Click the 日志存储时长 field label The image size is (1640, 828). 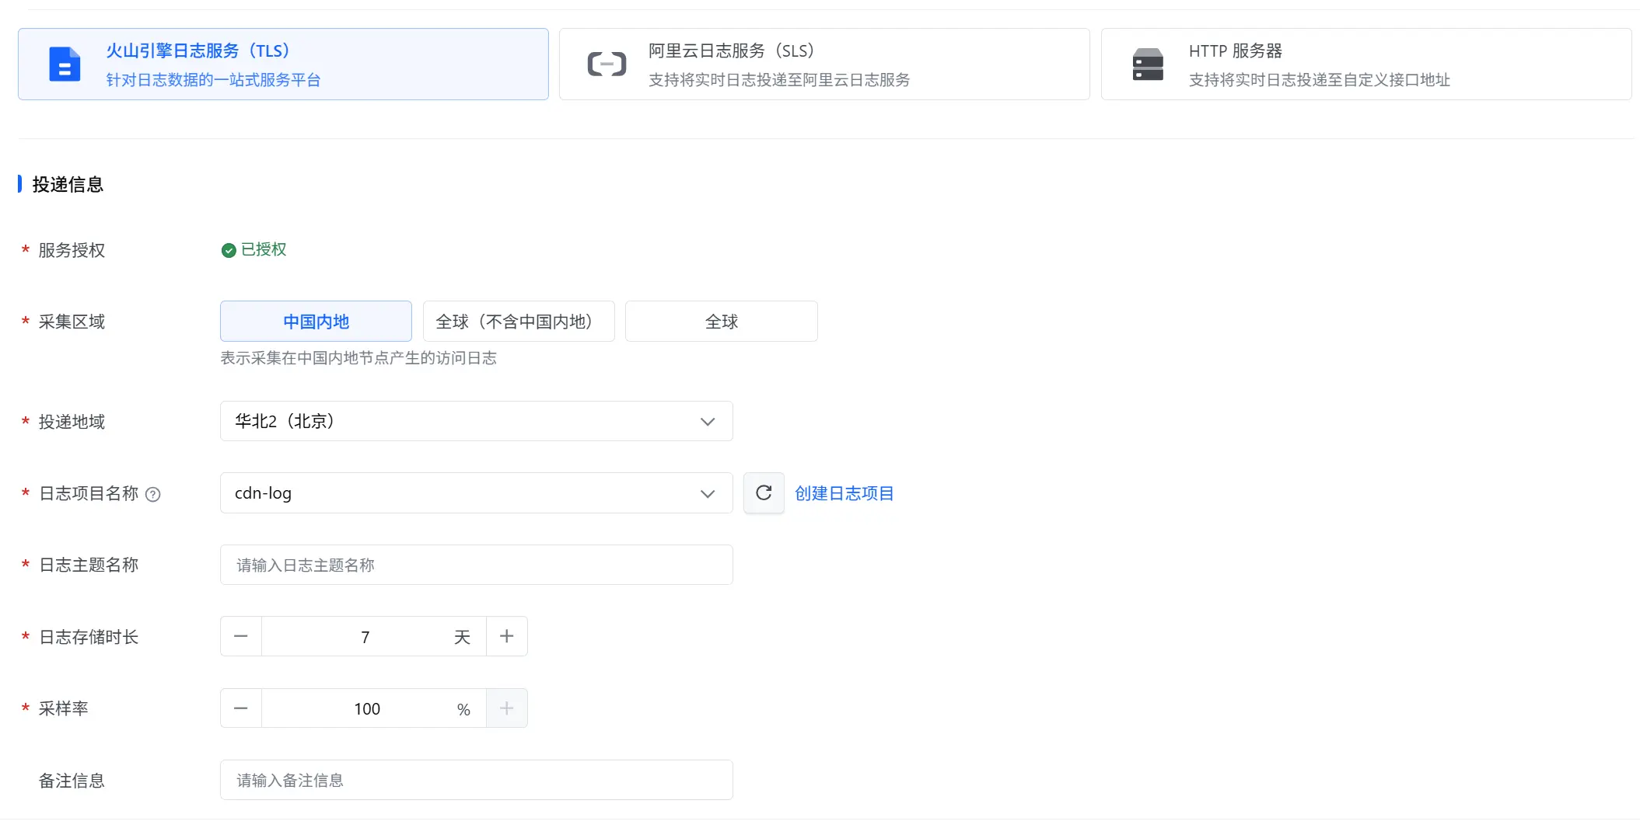click(89, 637)
